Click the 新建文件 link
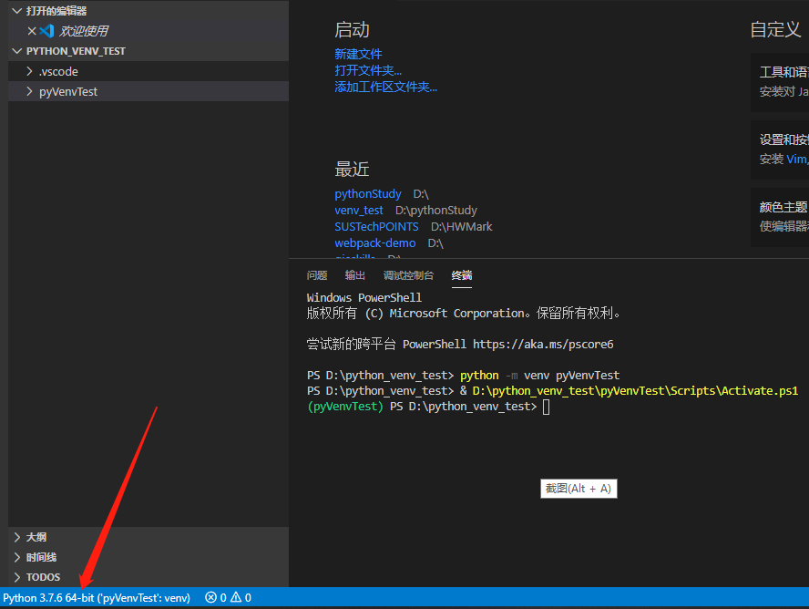809x609 pixels. pos(358,54)
